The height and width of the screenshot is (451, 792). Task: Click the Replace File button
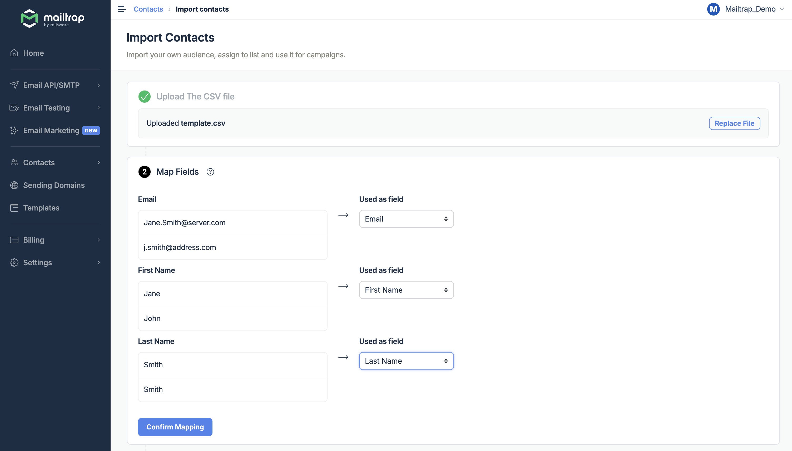(734, 123)
